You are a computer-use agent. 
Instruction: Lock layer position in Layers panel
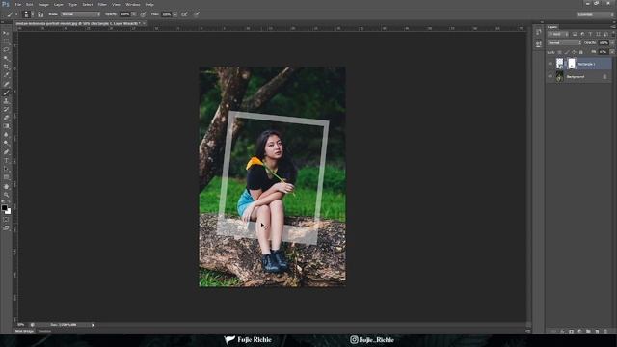pyautogui.click(x=574, y=52)
